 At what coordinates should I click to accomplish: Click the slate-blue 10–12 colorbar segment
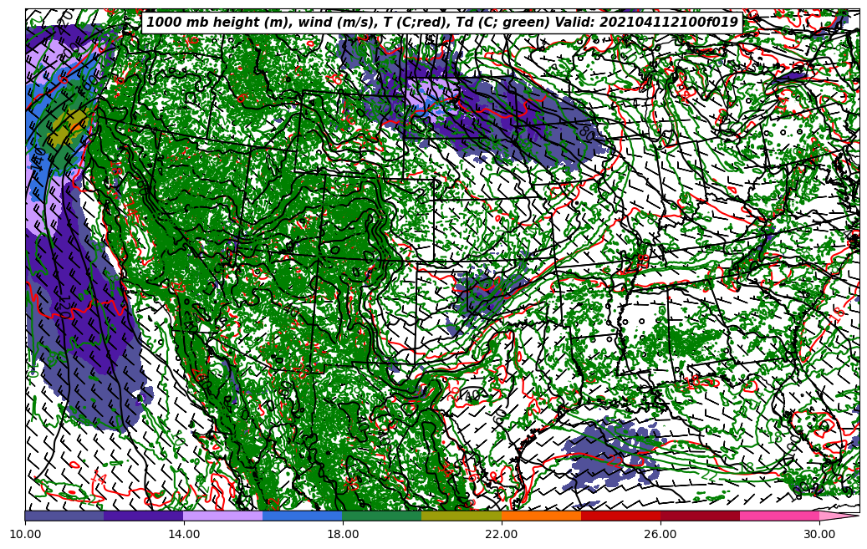point(64,516)
